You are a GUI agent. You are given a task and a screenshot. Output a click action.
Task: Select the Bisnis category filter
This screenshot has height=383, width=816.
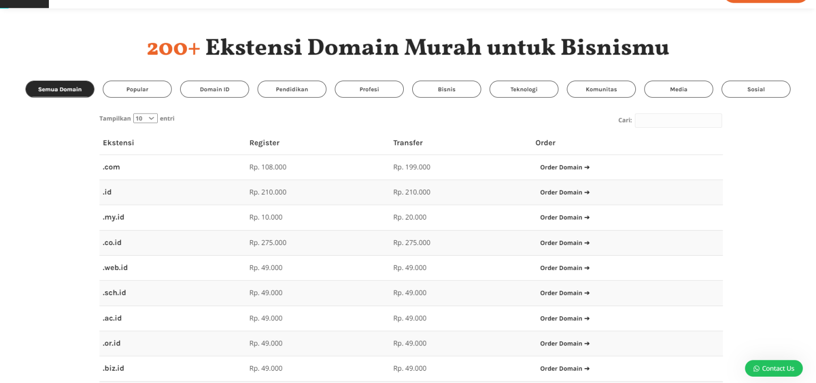(x=446, y=89)
